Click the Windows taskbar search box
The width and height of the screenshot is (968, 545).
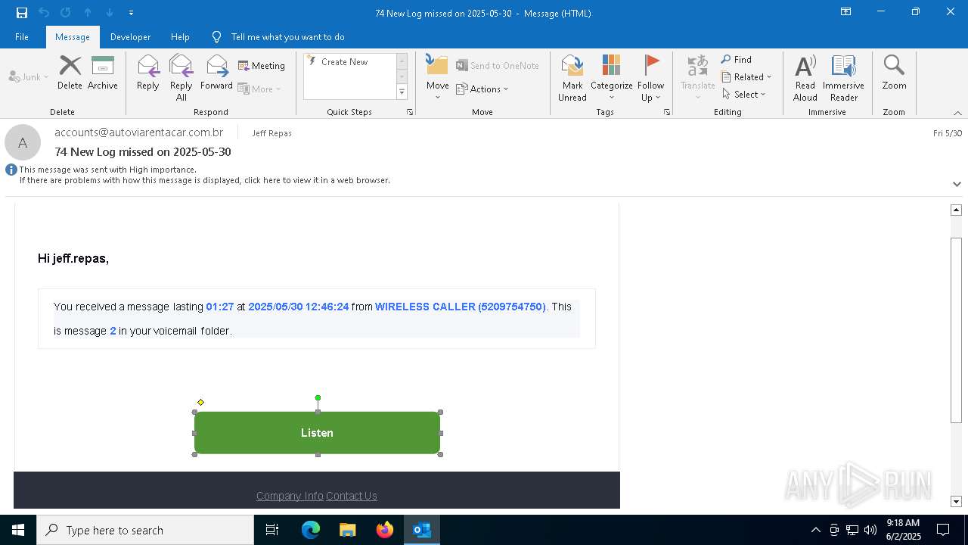click(x=145, y=530)
